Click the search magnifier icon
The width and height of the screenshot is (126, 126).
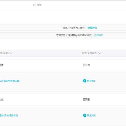[34, 5]
